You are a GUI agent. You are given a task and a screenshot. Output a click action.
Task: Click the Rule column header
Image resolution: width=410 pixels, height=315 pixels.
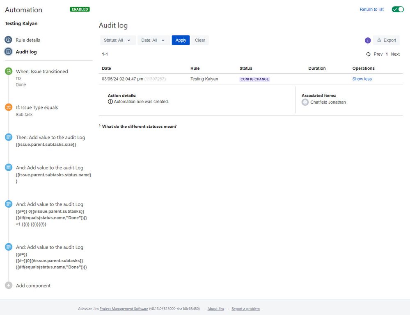tap(195, 68)
